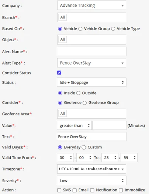Open the Status Idle + Stoppage selector

(91, 82)
